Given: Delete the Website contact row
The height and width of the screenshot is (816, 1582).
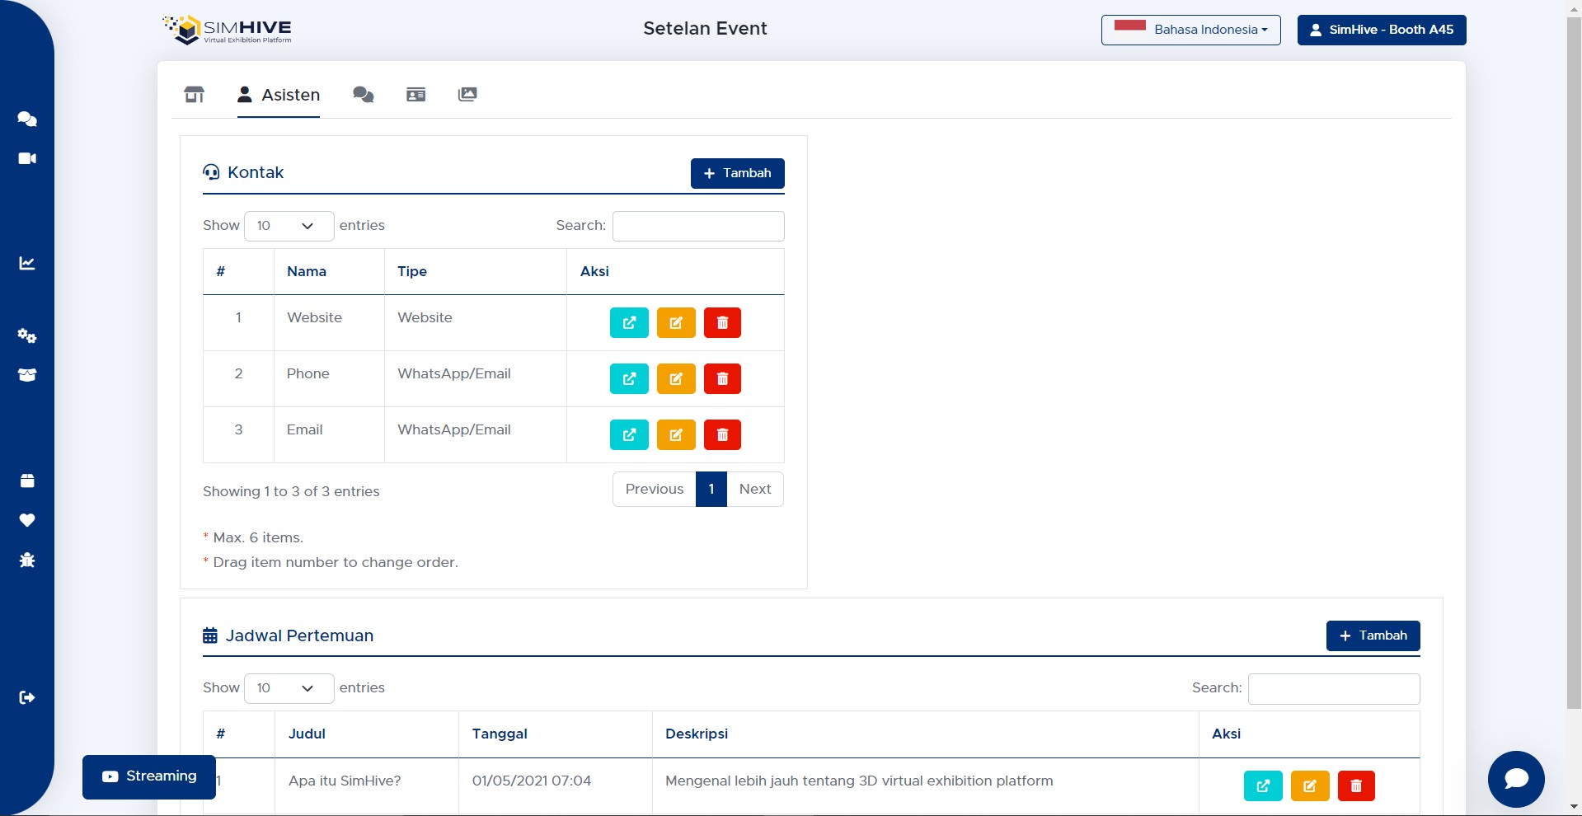Looking at the screenshot, I should pos(722,323).
